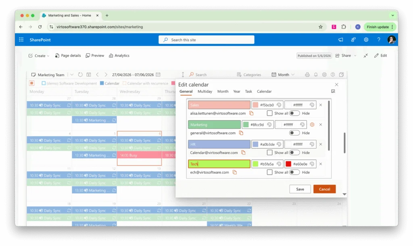Toggle Hide switch for the HR calendar
Image resolution: width=413 pixels, height=246 pixels.
click(294, 153)
